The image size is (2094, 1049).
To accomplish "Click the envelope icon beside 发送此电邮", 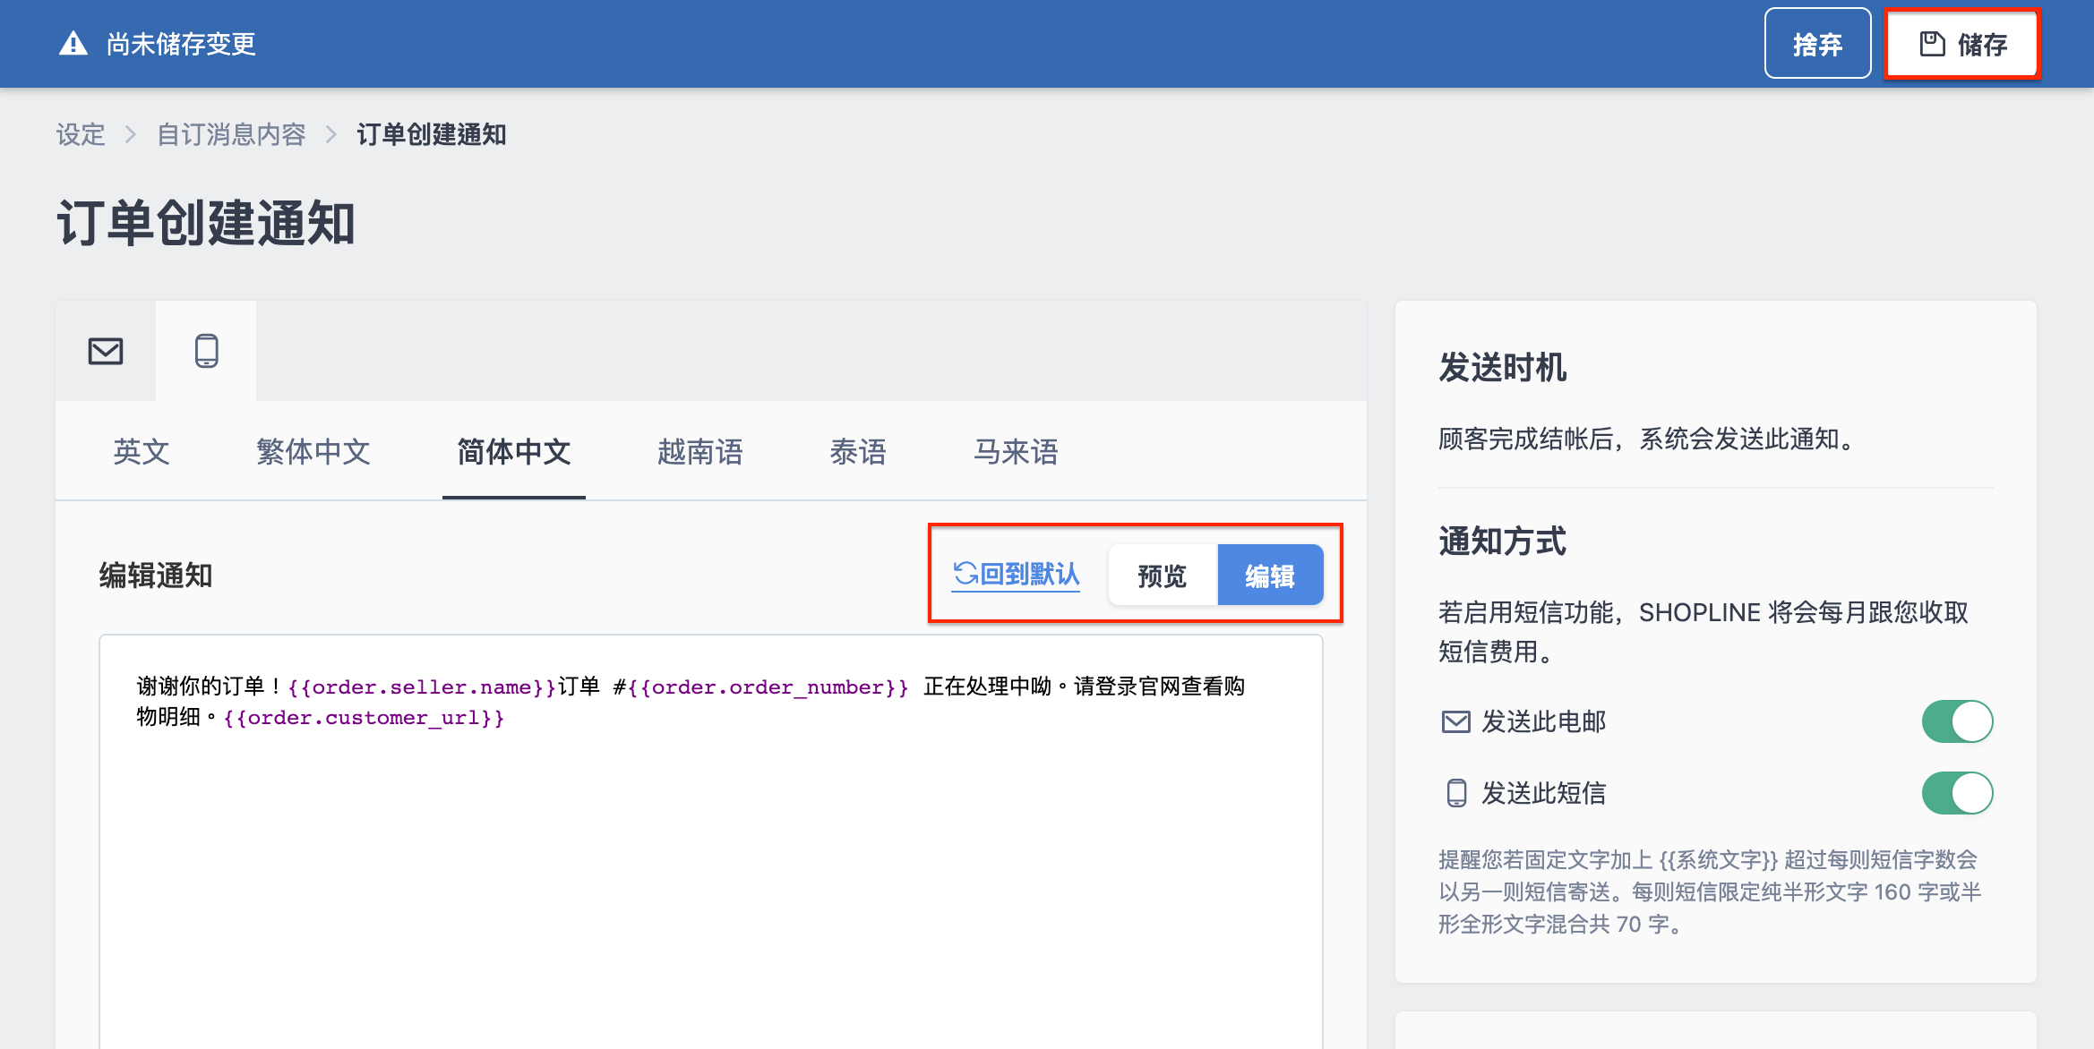I will pos(1456,721).
